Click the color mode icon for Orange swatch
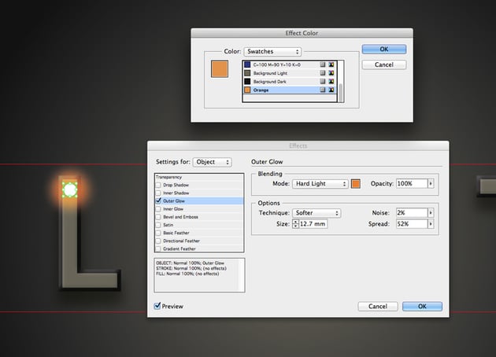 [x=333, y=90]
